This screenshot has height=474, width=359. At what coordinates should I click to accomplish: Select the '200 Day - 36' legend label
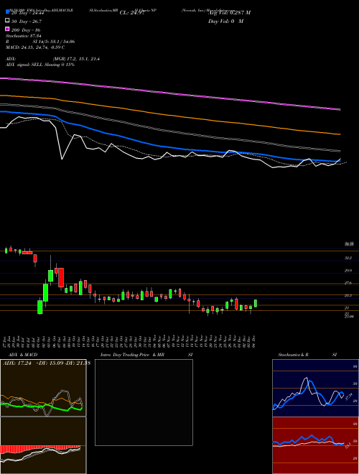pos(26,30)
